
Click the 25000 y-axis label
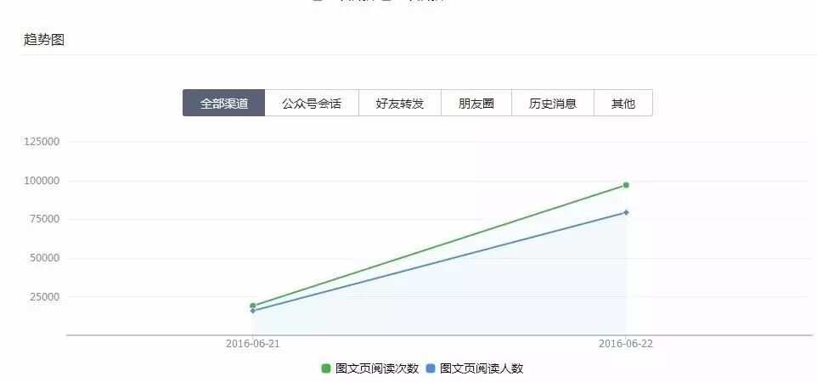click(44, 297)
